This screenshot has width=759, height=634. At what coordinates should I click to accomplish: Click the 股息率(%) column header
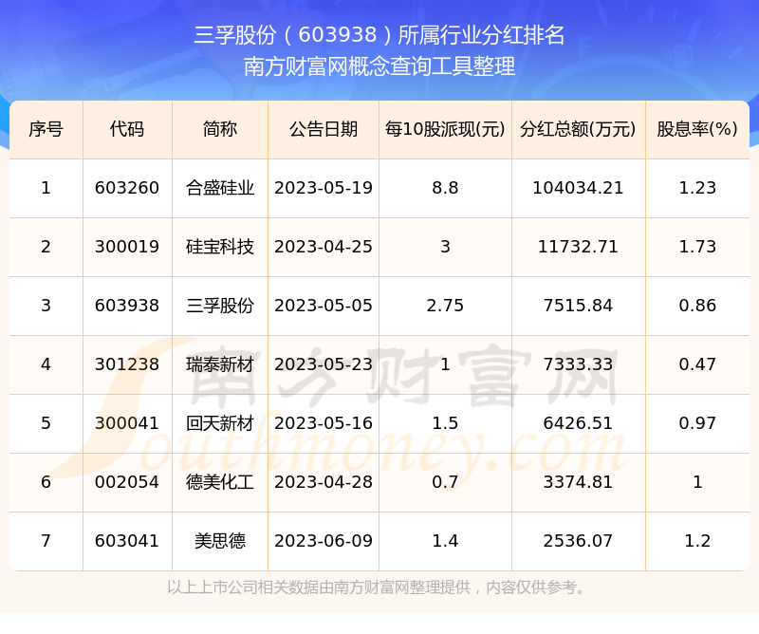[x=697, y=129]
